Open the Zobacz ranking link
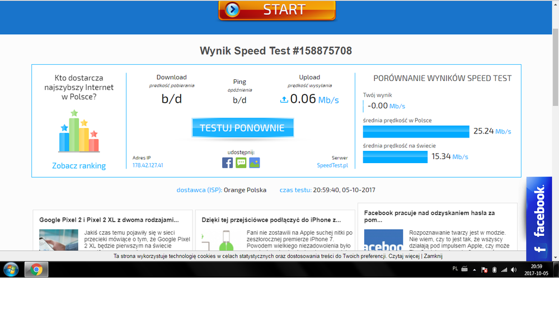Screen dimensions: 559x314 (x=78, y=166)
